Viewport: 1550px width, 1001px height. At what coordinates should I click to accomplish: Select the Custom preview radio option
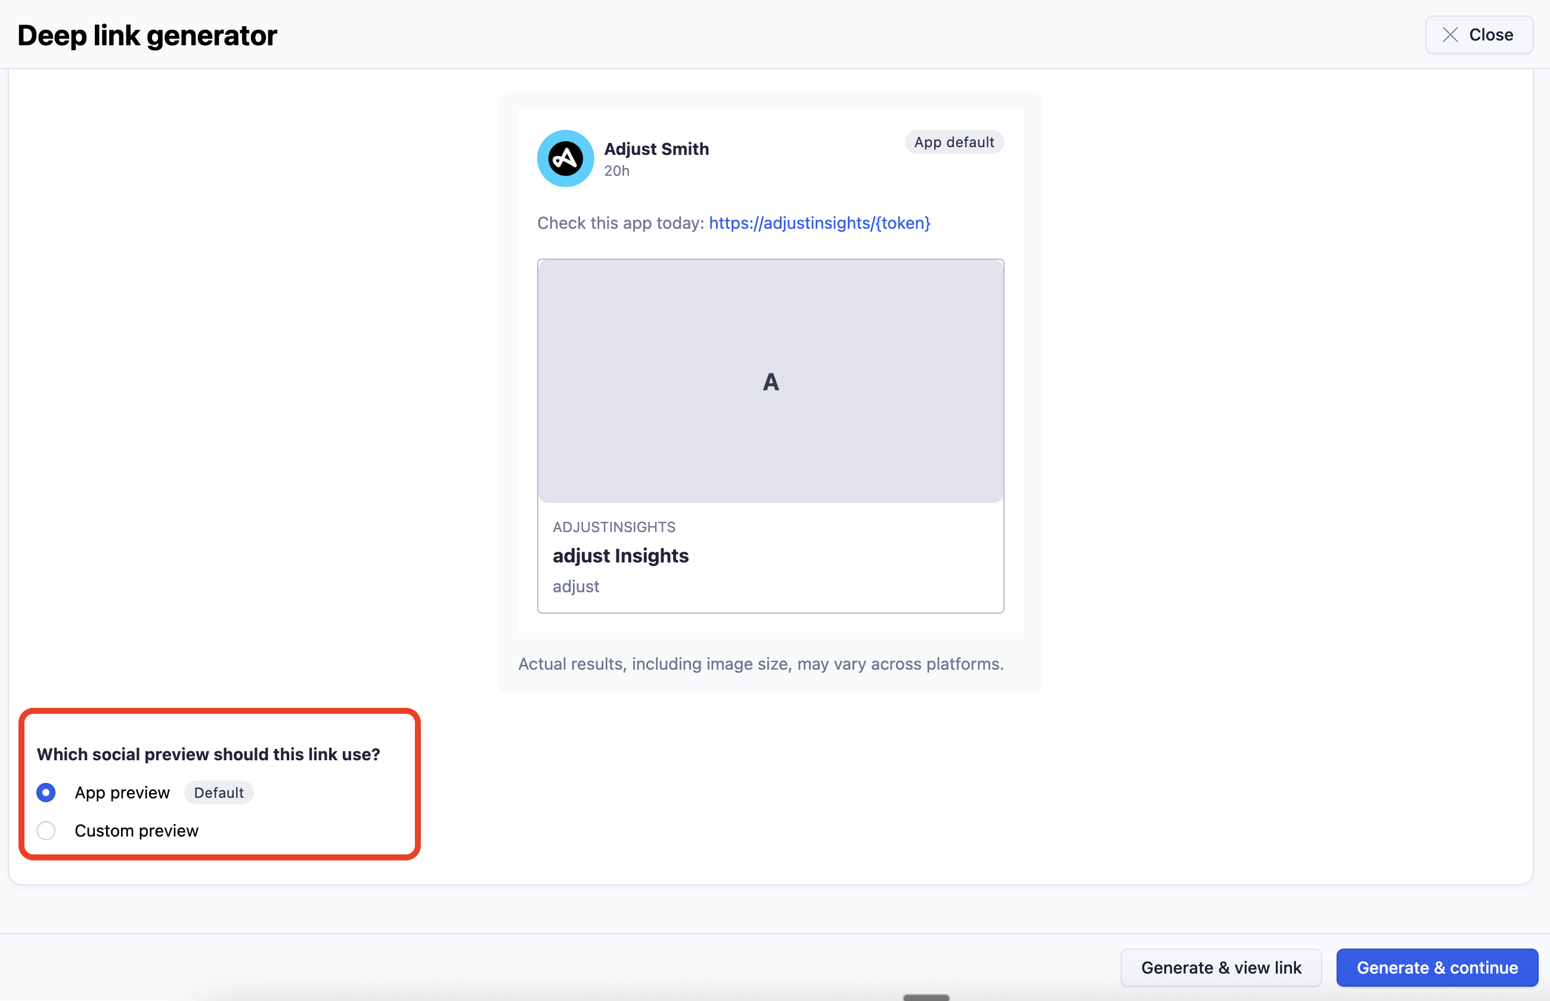46,830
